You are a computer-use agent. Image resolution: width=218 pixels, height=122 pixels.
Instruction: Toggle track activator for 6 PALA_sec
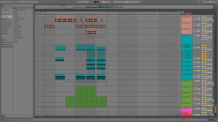click(204, 17)
